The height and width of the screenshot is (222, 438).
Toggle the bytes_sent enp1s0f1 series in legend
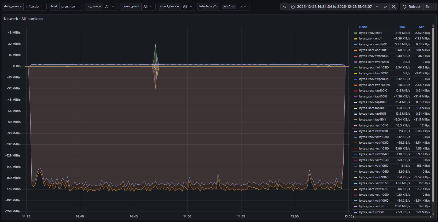pos(373,50)
